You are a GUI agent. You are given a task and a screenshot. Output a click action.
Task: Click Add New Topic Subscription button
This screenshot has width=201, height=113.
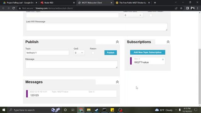click(148, 52)
